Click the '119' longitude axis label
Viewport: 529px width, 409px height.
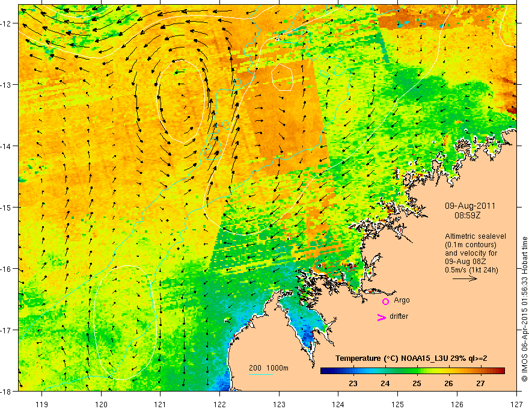click(x=42, y=404)
